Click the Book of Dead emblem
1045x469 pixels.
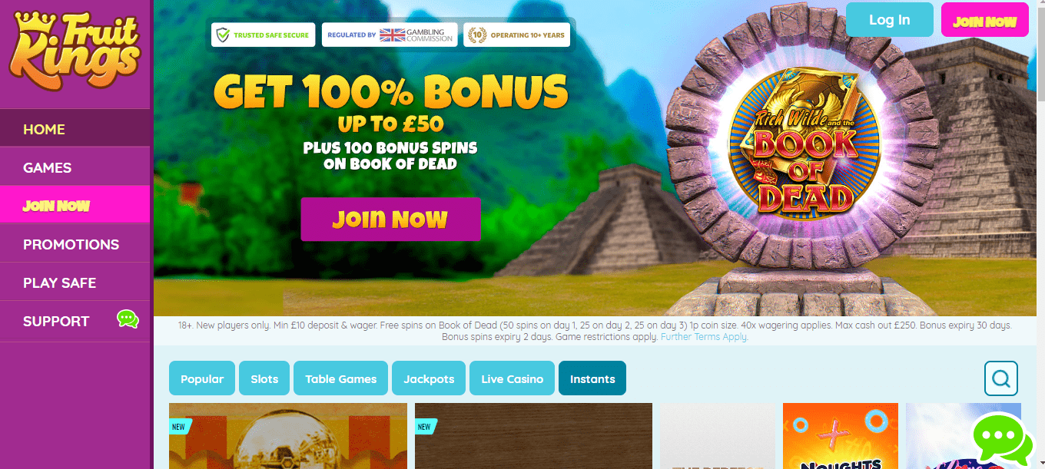click(x=804, y=140)
